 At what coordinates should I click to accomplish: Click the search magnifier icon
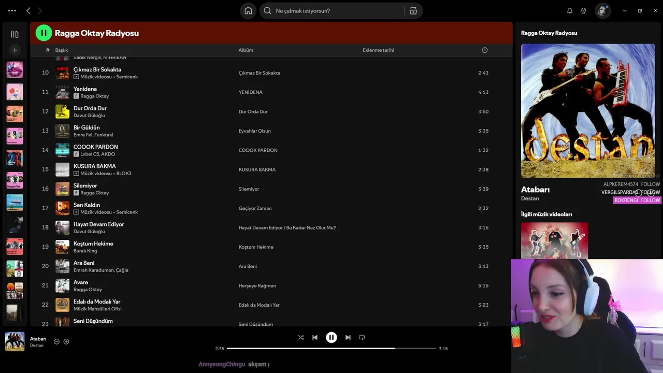268,11
